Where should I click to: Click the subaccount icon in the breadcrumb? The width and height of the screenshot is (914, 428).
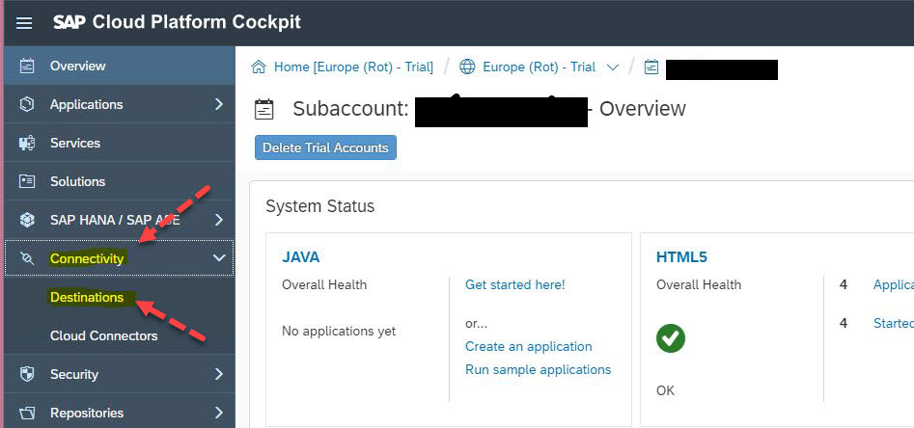(651, 67)
